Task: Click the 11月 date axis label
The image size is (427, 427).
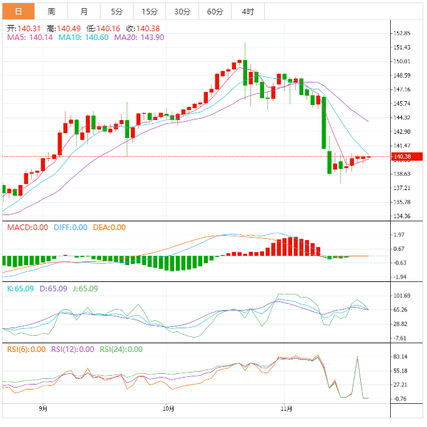Action: [x=287, y=408]
